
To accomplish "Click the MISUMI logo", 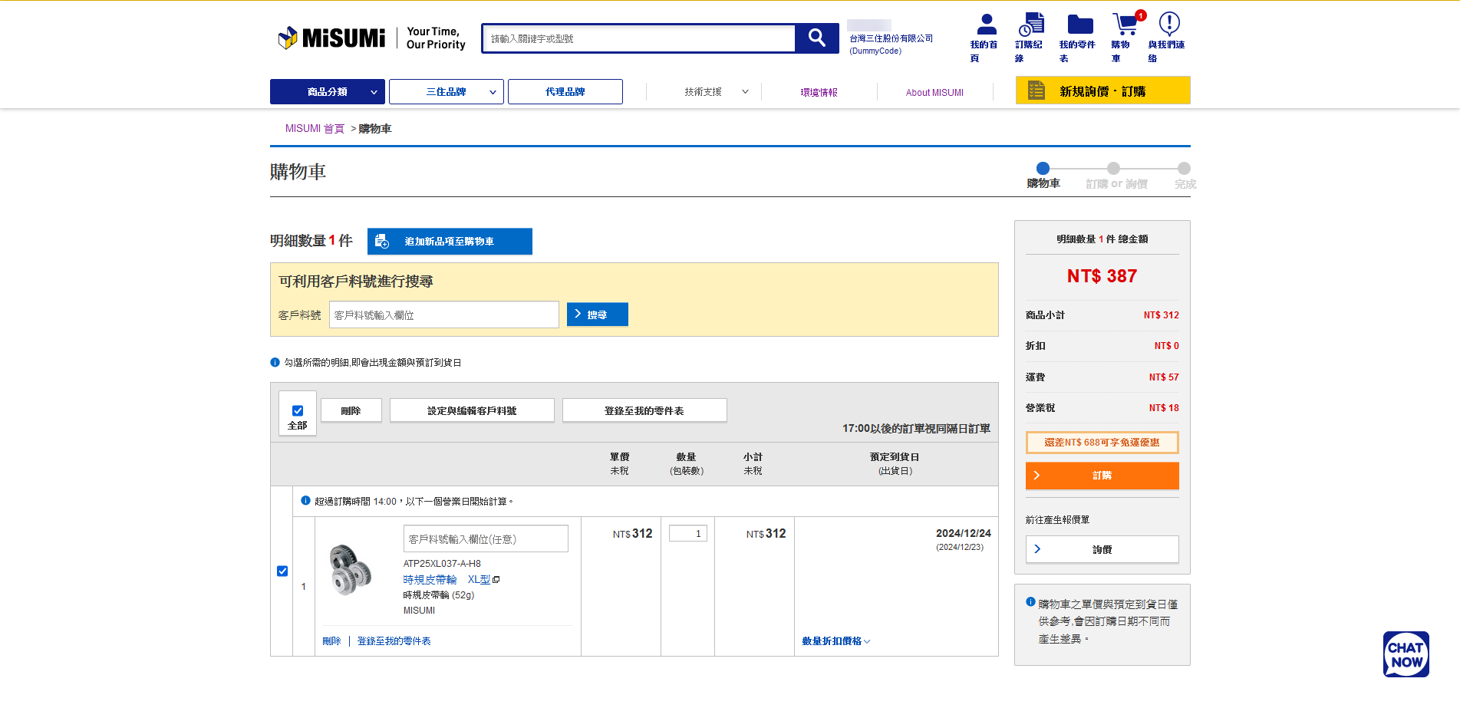I will (331, 38).
